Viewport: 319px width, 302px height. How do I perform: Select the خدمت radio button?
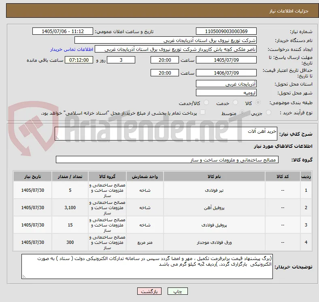coord(235,103)
